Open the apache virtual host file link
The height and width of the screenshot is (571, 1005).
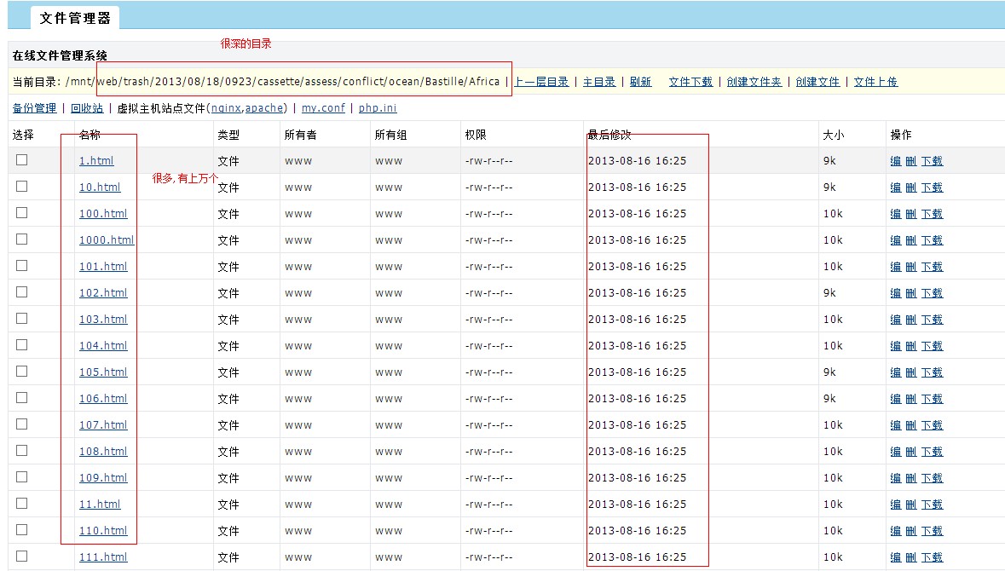pos(264,108)
